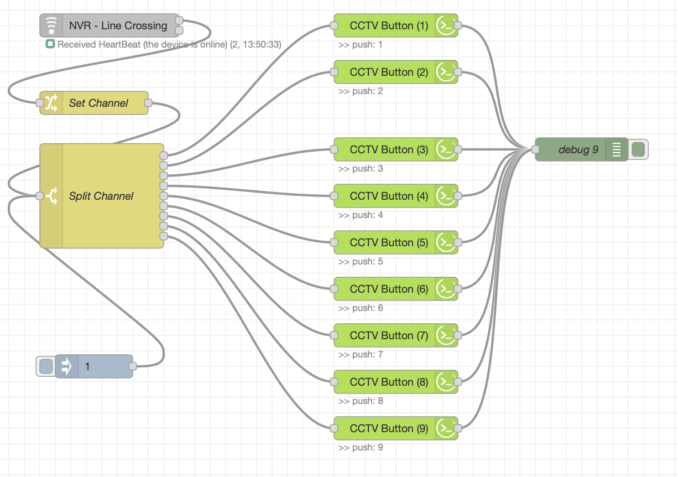This screenshot has width=678, height=477.
Task: Click the first Split Channel output port
Action: (x=163, y=155)
